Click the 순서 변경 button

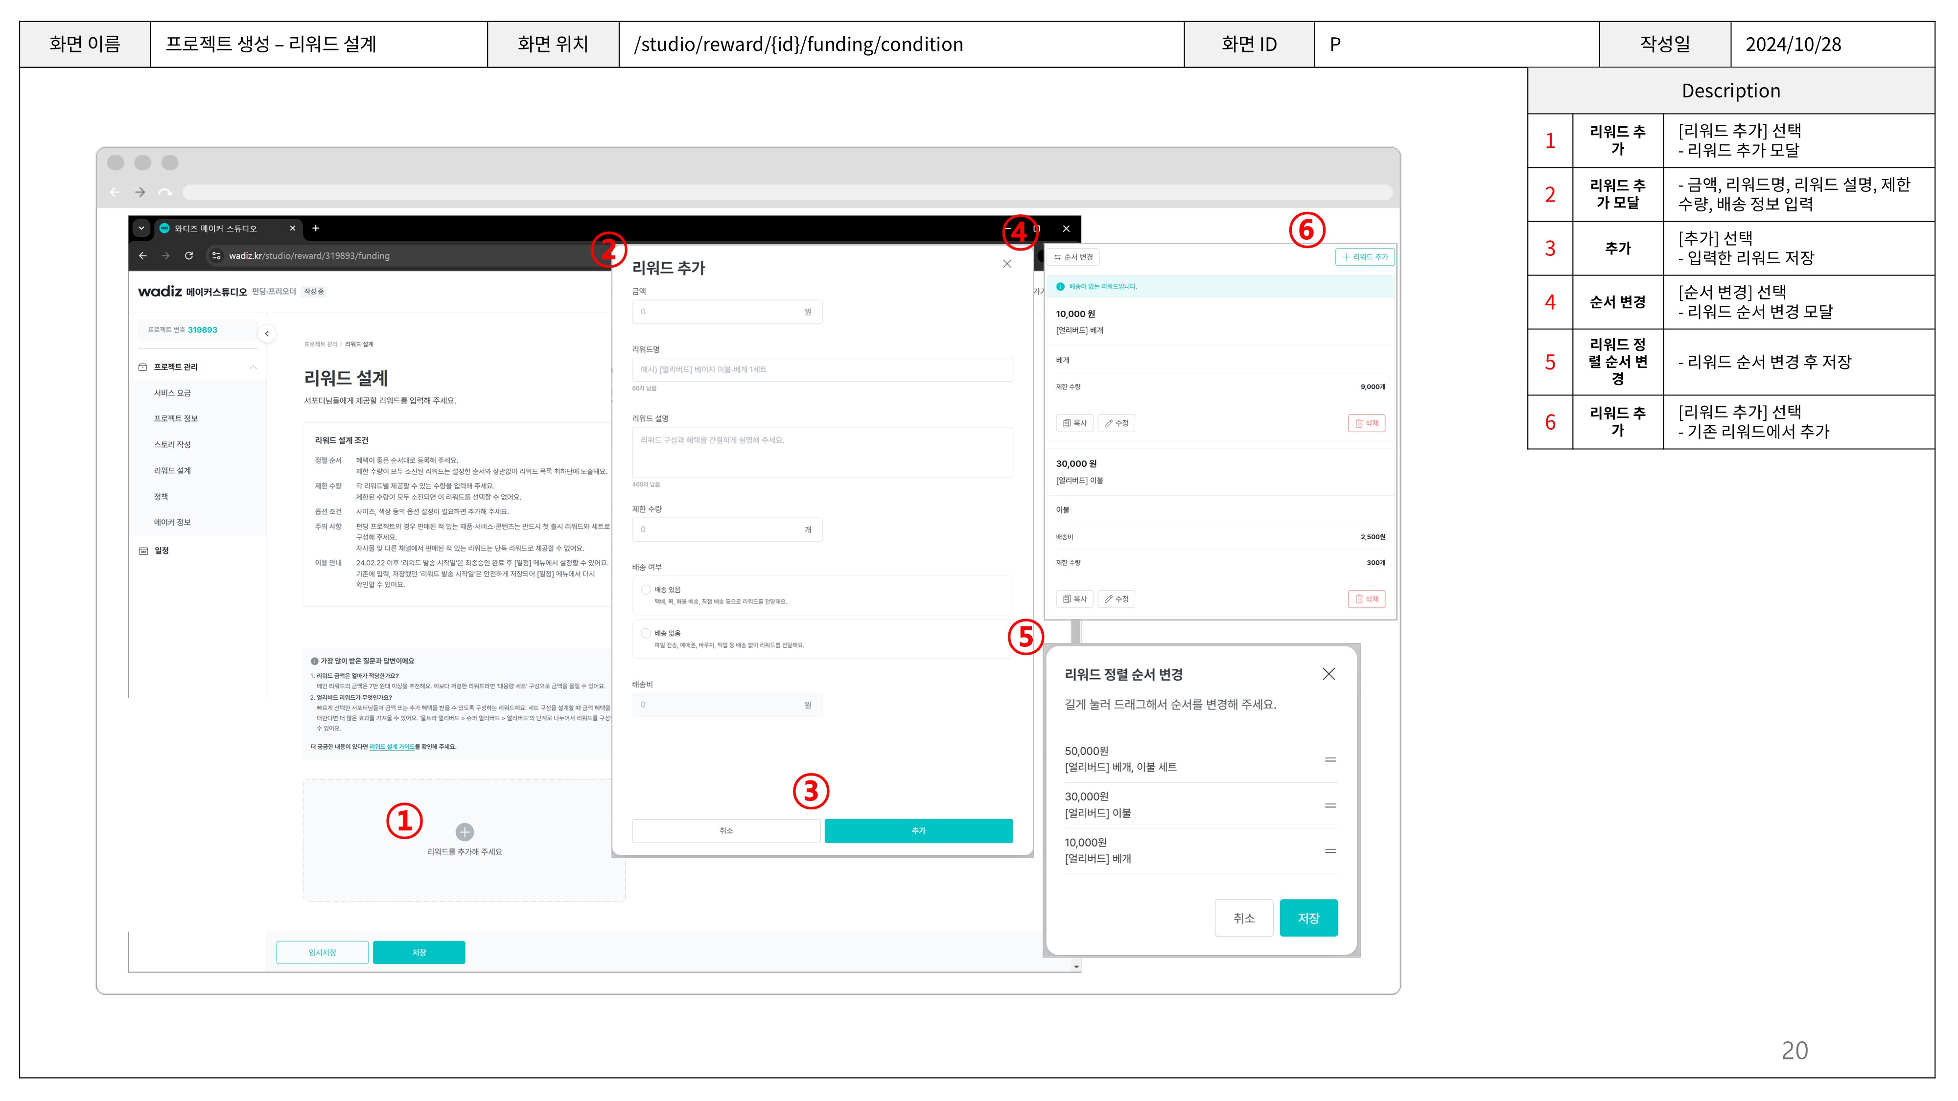point(1073,257)
